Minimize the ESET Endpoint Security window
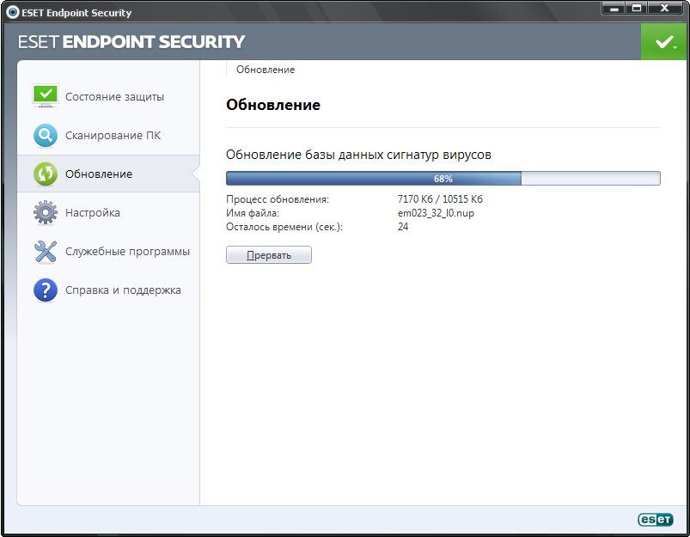This screenshot has width=690, height=537. [613, 9]
